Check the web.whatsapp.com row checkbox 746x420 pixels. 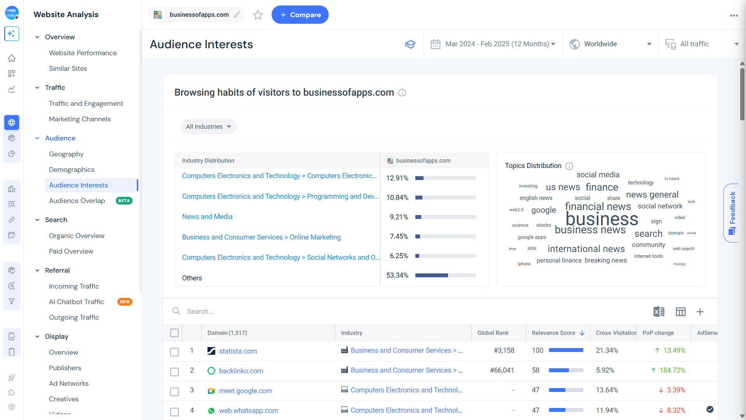point(174,411)
